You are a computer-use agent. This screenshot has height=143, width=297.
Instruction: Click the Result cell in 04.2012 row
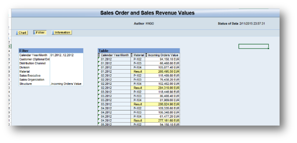click(138, 120)
